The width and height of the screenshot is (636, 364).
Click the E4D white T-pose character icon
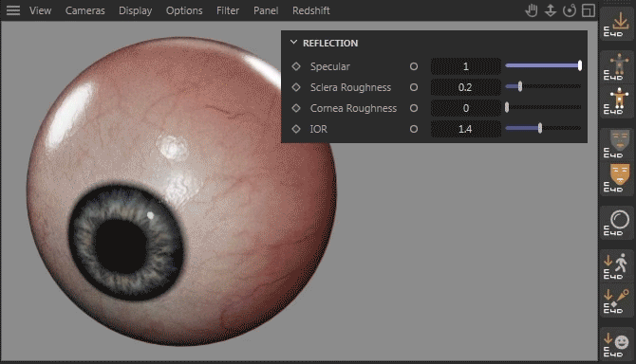coord(616,100)
